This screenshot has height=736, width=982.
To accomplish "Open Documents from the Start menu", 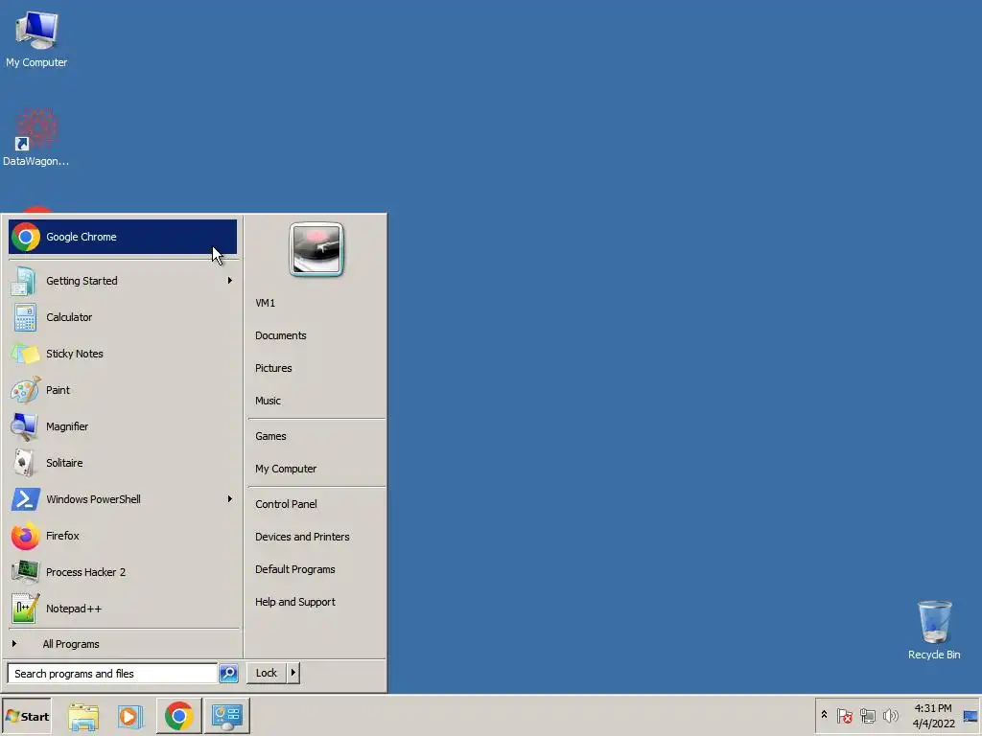I will [x=281, y=335].
